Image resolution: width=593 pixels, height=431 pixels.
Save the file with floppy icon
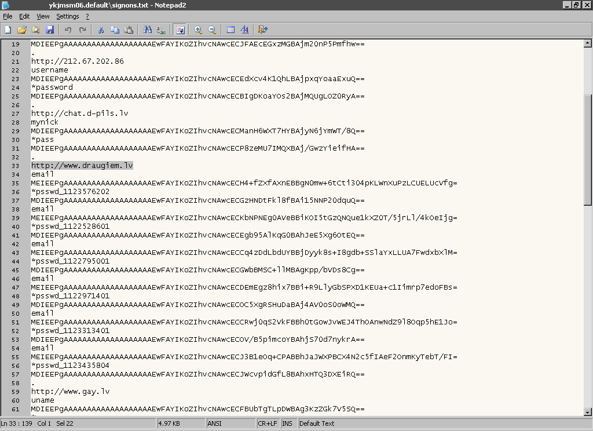pyautogui.click(x=50, y=30)
